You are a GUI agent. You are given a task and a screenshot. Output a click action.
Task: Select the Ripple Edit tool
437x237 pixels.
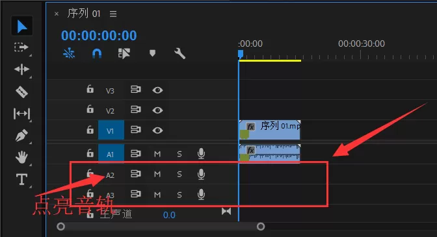21,69
